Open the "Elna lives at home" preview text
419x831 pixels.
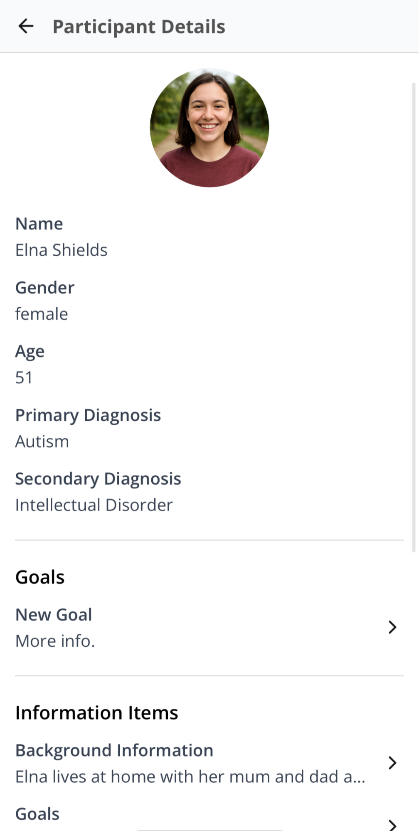point(190,777)
